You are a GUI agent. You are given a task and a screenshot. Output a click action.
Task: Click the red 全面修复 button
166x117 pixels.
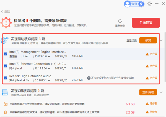(146, 22)
